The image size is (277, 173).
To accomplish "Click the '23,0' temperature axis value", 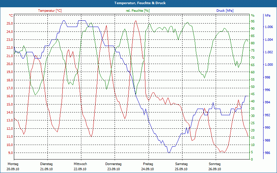I will [x=10, y=40].
